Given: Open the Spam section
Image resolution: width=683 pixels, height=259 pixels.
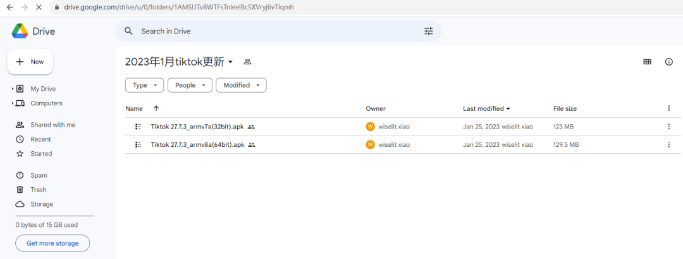Looking at the screenshot, I should [39, 175].
